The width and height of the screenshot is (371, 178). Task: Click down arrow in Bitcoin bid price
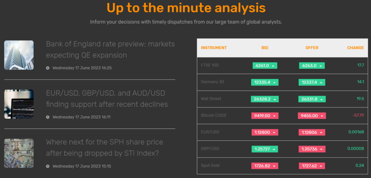[x=274, y=116]
